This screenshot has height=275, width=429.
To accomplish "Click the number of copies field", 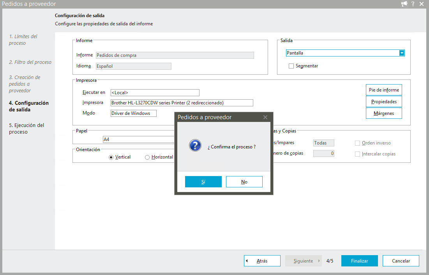I will [x=324, y=153].
